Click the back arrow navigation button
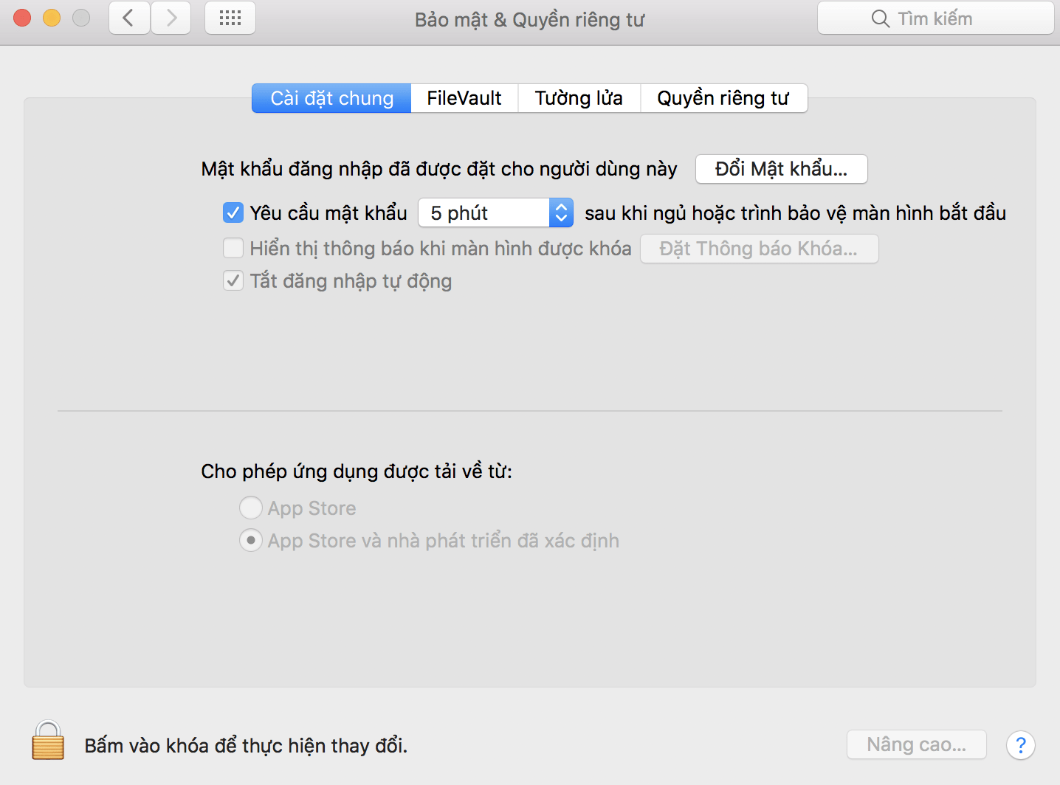The image size is (1060, 785). coord(129,18)
